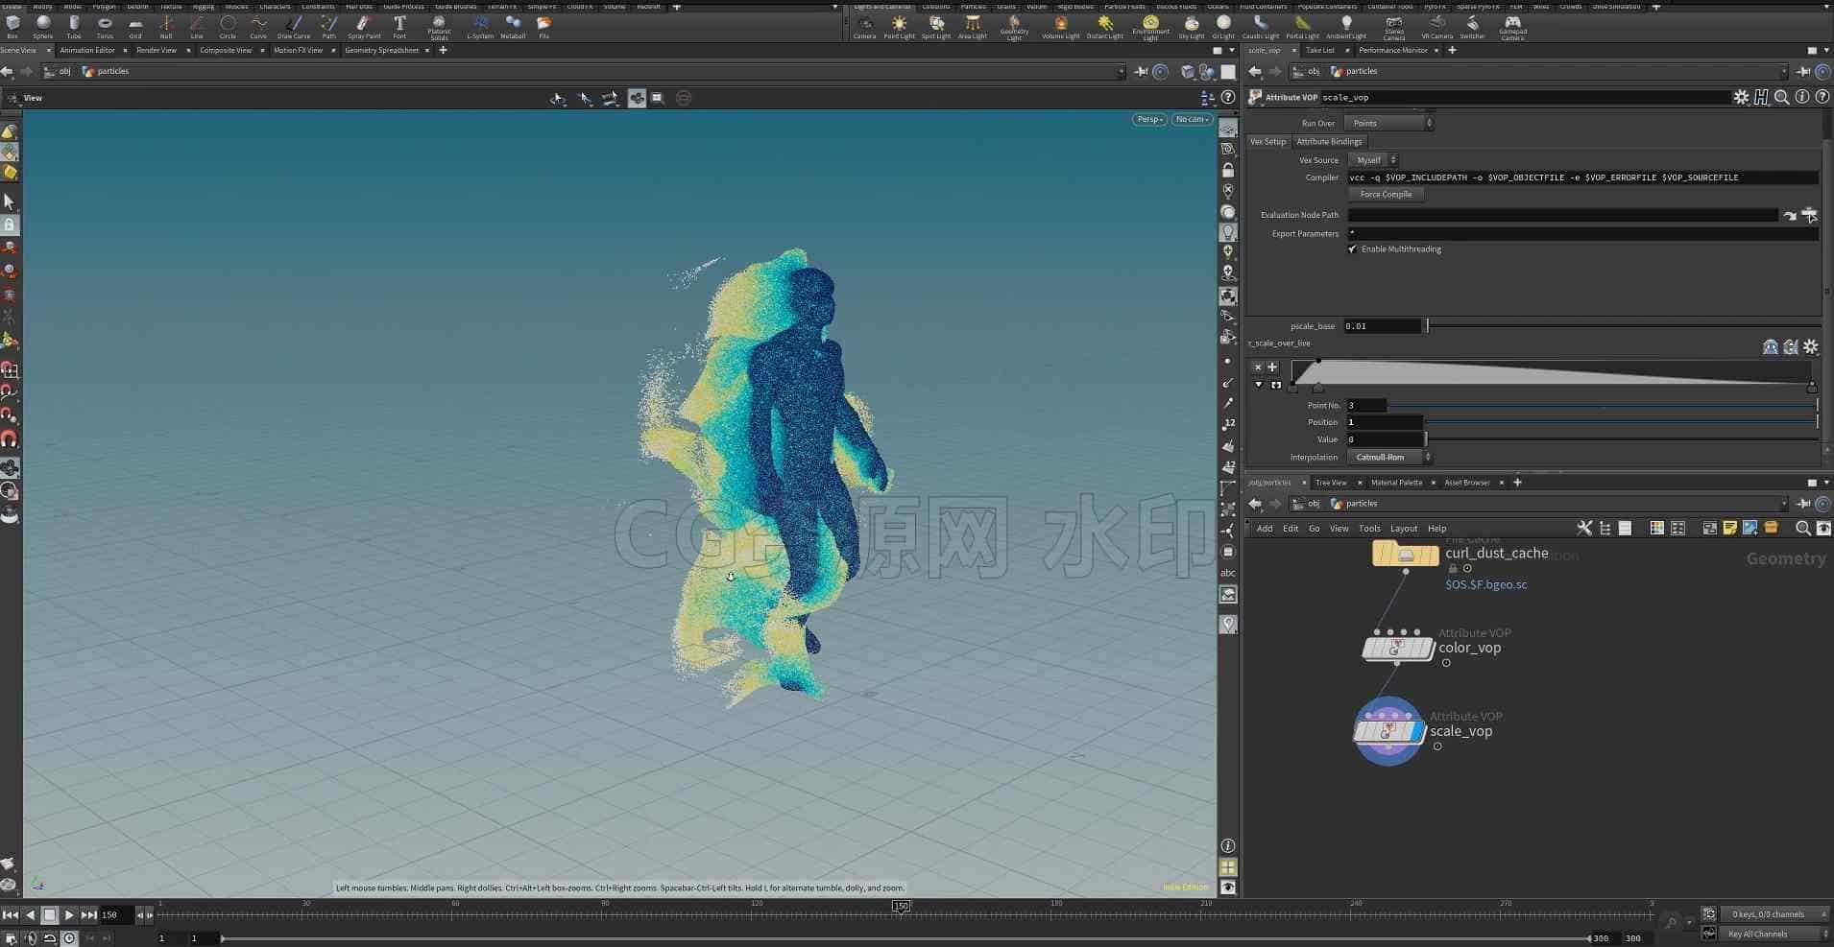Select the L-System shelf tool
The image size is (1834, 947).
pyautogui.click(x=479, y=25)
